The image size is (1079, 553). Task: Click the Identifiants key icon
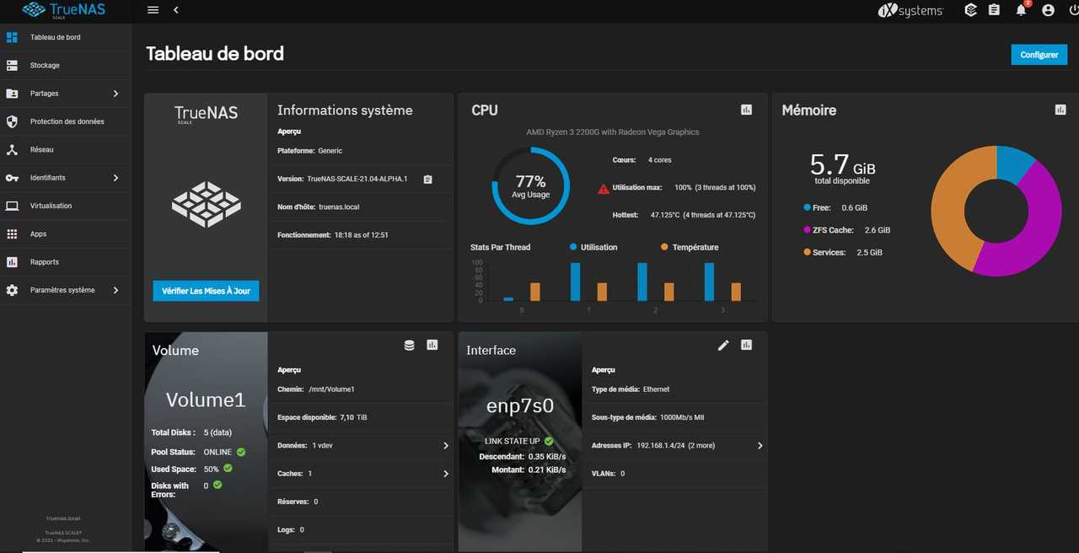[x=12, y=178]
